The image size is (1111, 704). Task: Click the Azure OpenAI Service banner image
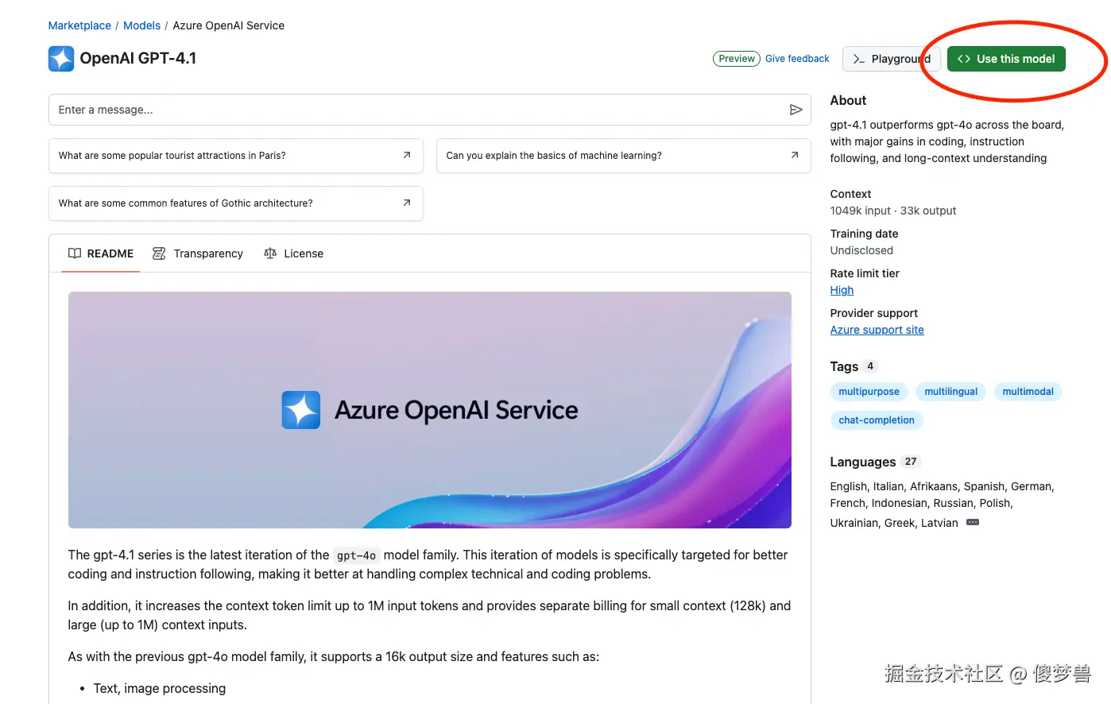429,410
